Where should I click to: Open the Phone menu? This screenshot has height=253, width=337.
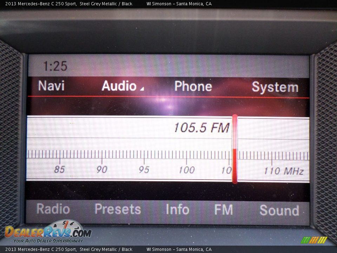[193, 86]
